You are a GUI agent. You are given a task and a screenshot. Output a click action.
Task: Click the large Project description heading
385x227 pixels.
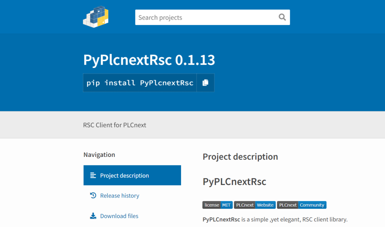pyautogui.click(x=240, y=157)
